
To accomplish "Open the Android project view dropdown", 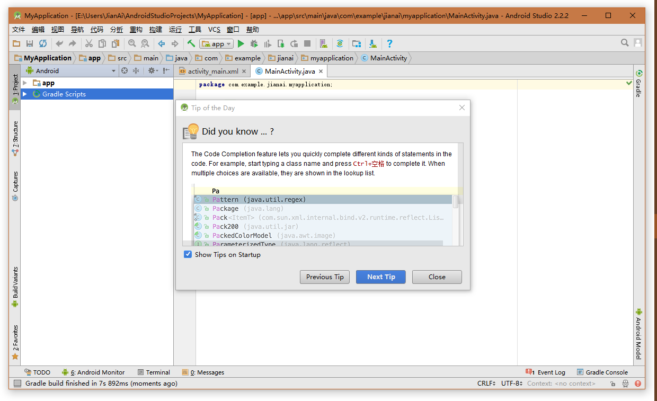I will pyautogui.click(x=71, y=70).
